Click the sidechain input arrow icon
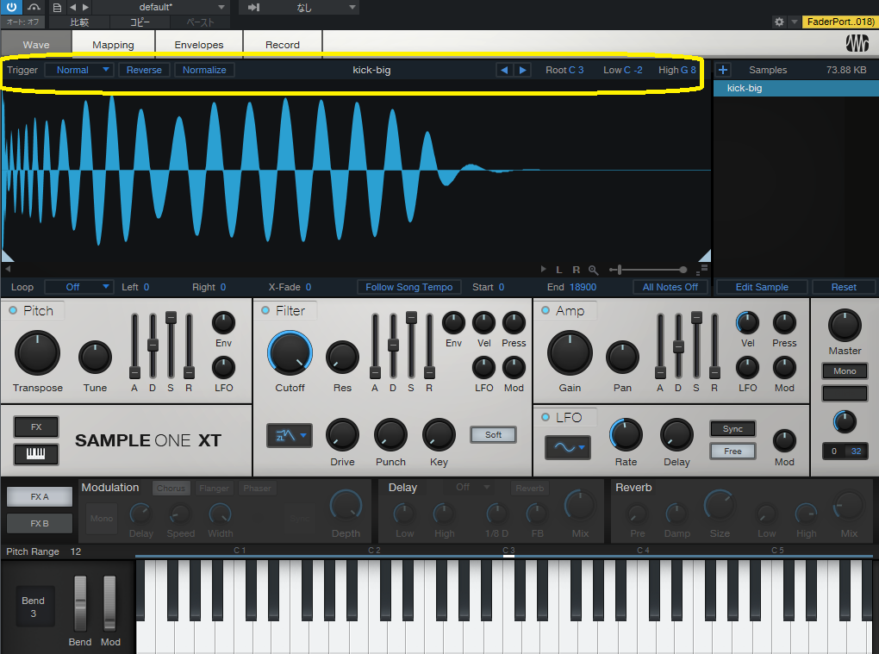This screenshot has width=879, height=654. (x=253, y=7)
